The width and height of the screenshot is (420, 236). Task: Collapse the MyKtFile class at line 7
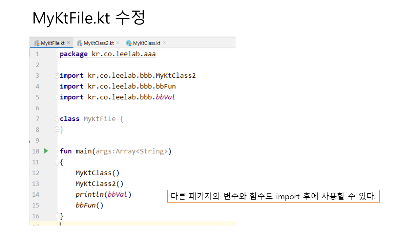coord(57,119)
